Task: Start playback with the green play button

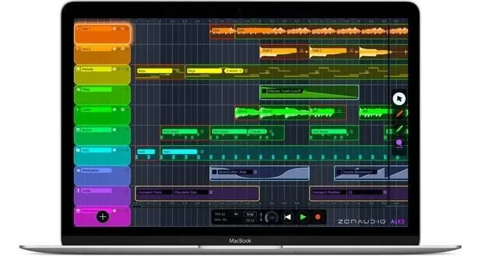Action: click(x=303, y=218)
